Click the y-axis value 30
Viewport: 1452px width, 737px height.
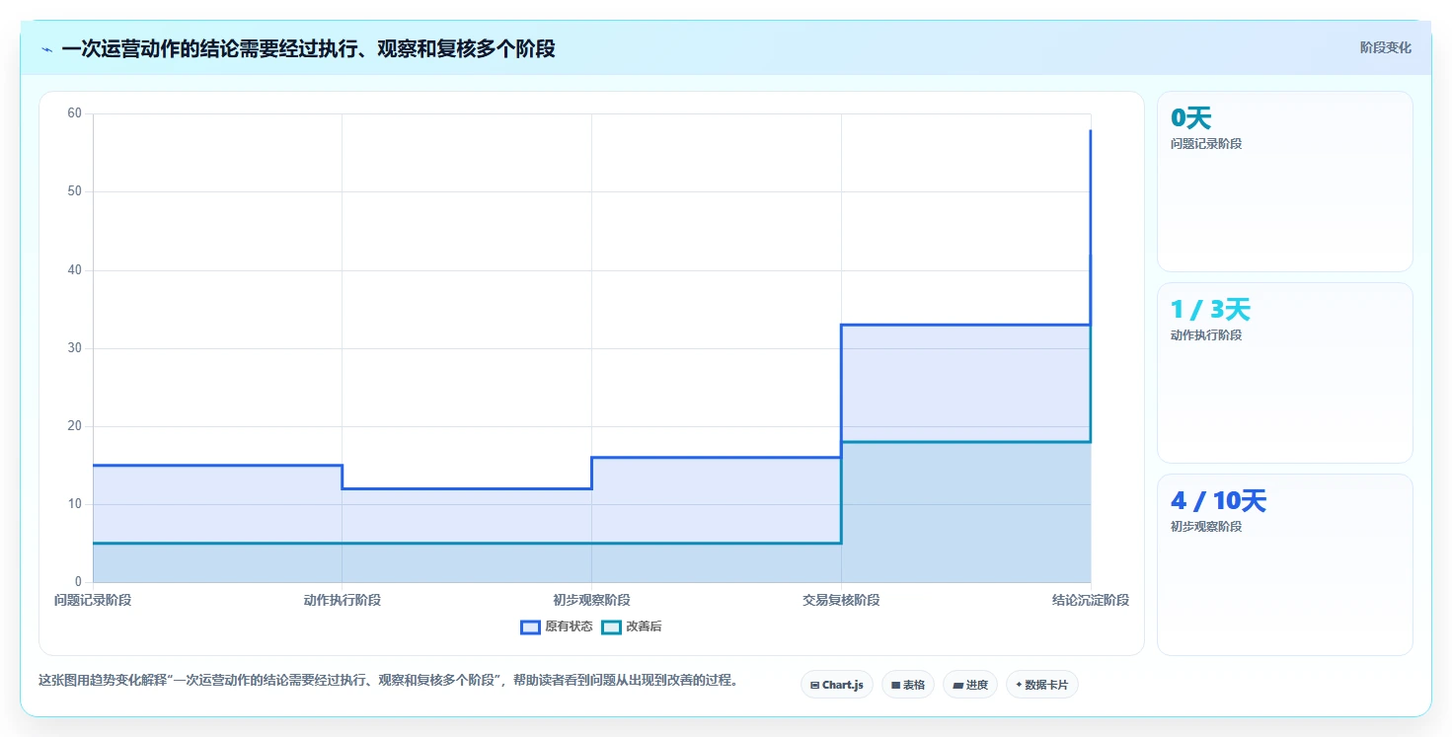coord(74,348)
